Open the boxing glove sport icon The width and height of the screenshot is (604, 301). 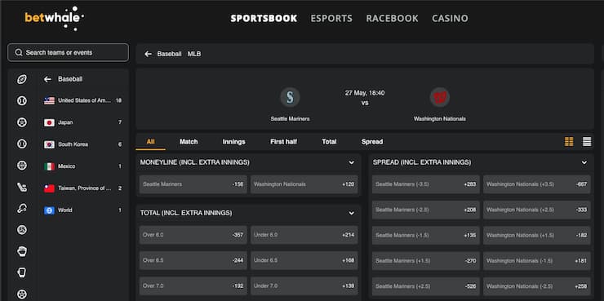pos(22,252)
